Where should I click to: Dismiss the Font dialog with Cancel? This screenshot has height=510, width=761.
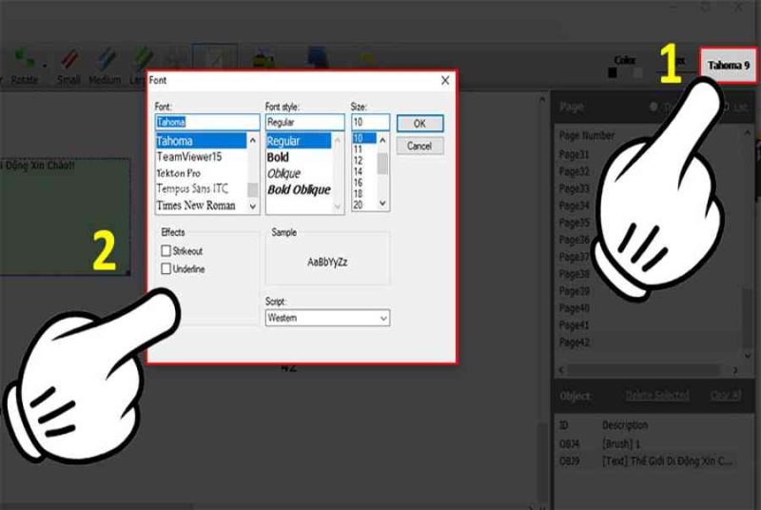[x=420, y=147]
